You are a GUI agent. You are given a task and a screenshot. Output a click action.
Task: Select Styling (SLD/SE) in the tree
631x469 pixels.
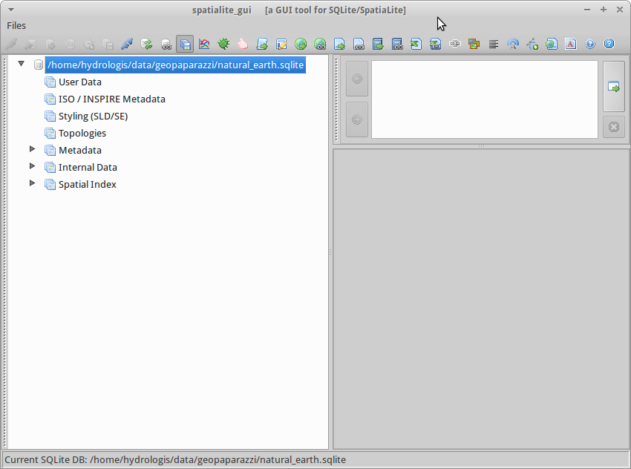93,117
